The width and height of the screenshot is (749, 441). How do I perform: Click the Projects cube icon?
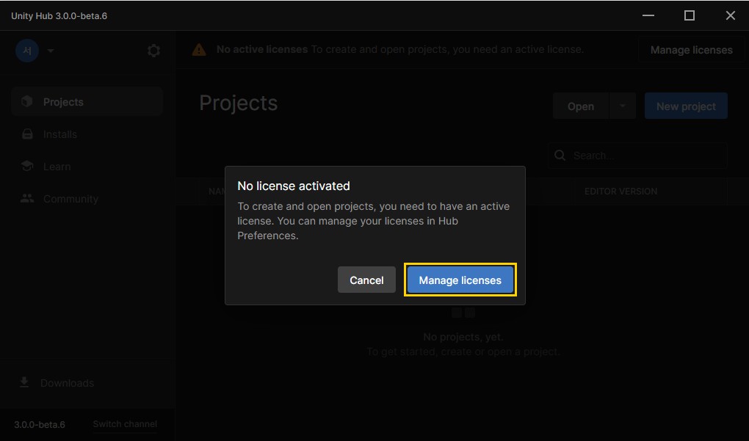click(27, 101)
